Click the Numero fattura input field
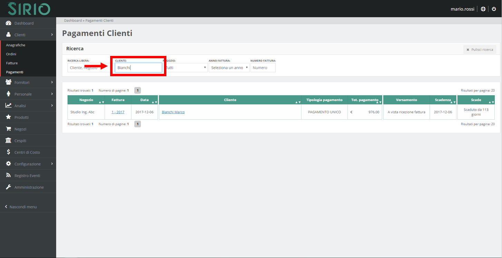Viewport: 502px width, 258px height. pyautogui.click(x=263, y=68)
